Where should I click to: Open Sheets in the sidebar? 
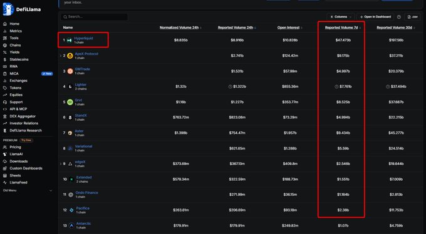(x=15, y=175)
